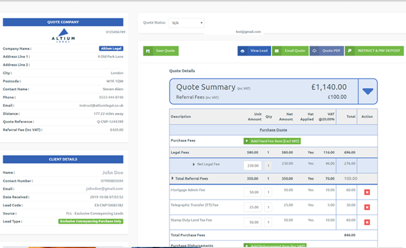
Task: Click the Net Legal Fee quantity field
Action: click(x=268, y=166)
